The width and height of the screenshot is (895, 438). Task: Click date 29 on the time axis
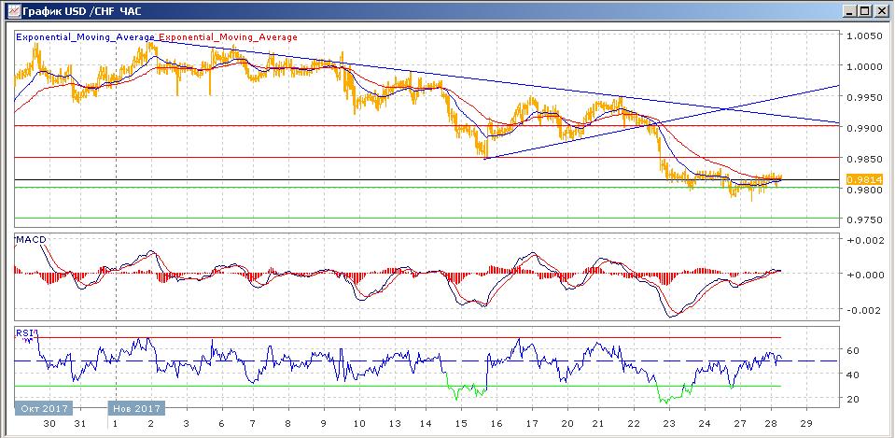807,423
